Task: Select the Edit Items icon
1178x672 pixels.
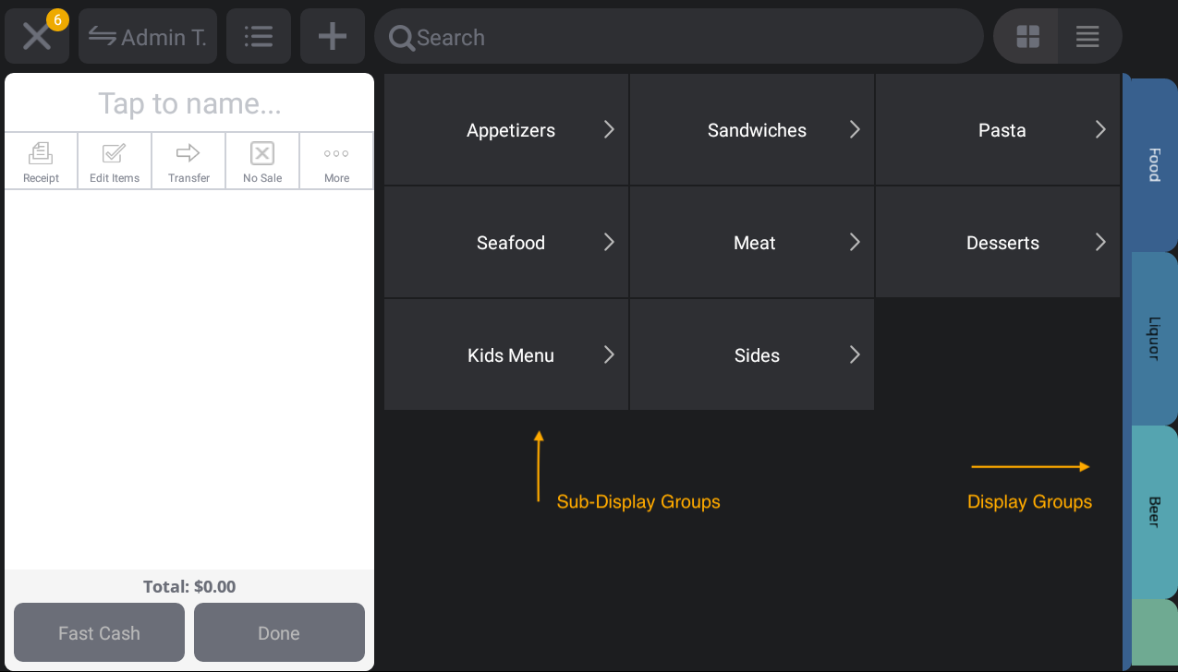Action: click(x=115, y=161)
